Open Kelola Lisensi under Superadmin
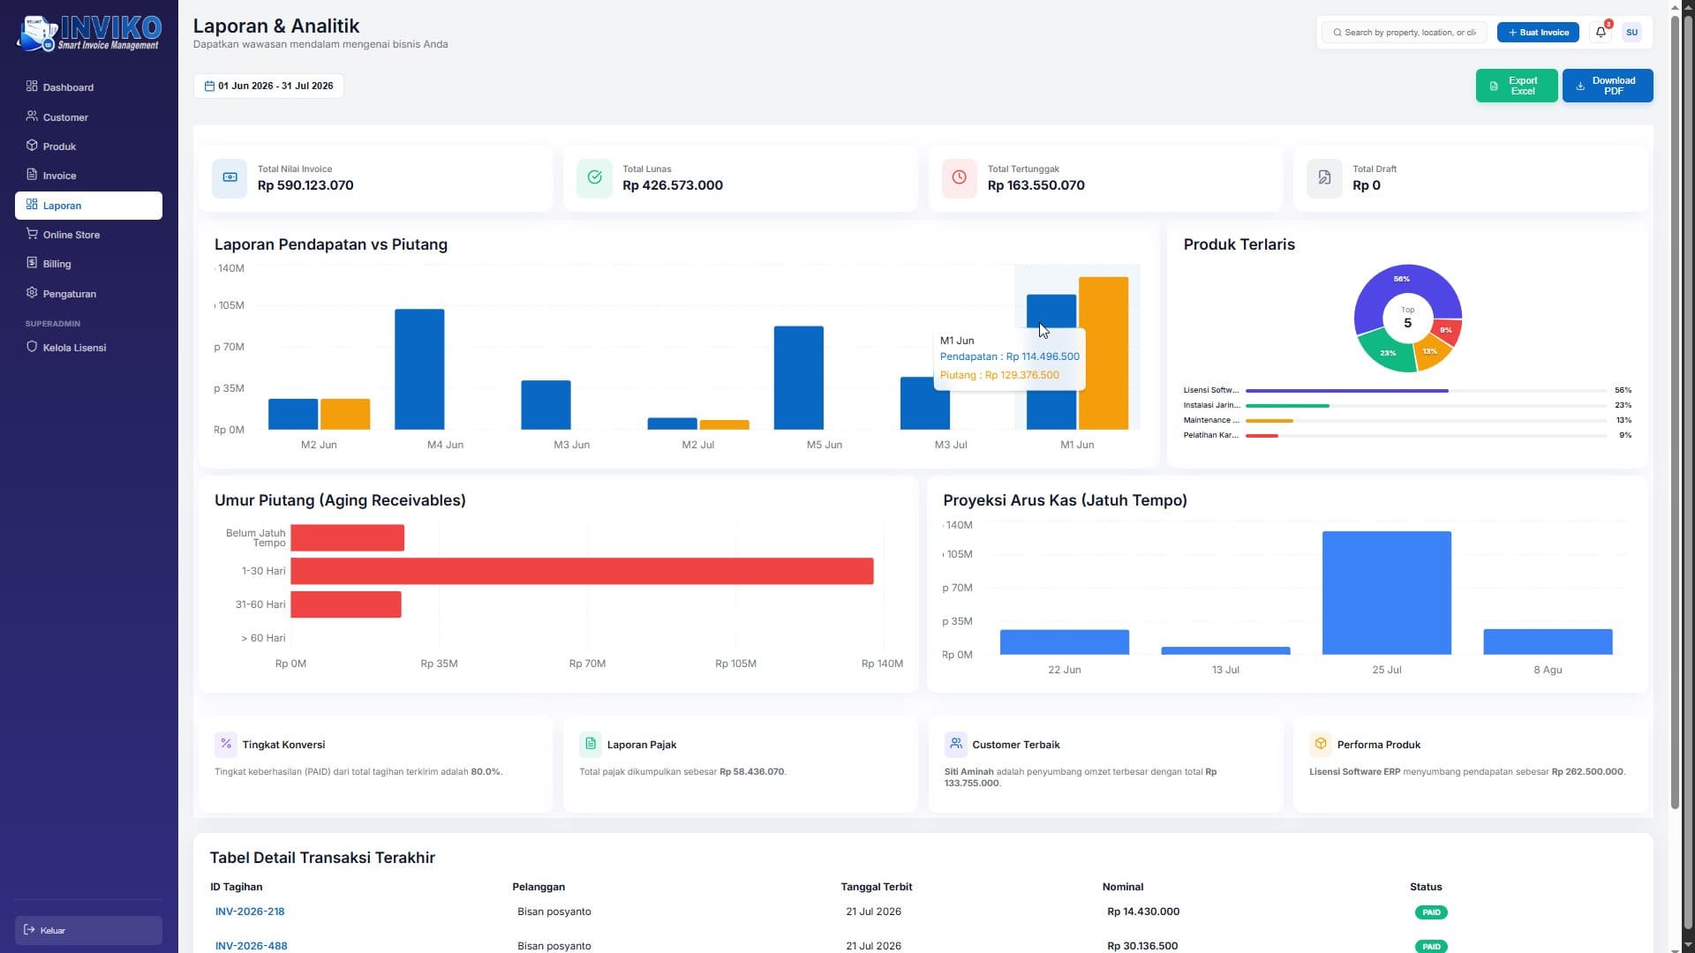The image size is (1695, 953). 88,348
